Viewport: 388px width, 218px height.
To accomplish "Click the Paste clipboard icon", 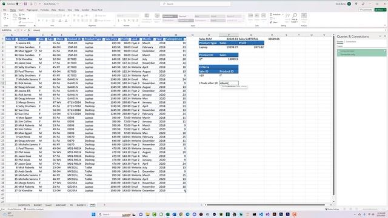I will click(x=15, y=17).
